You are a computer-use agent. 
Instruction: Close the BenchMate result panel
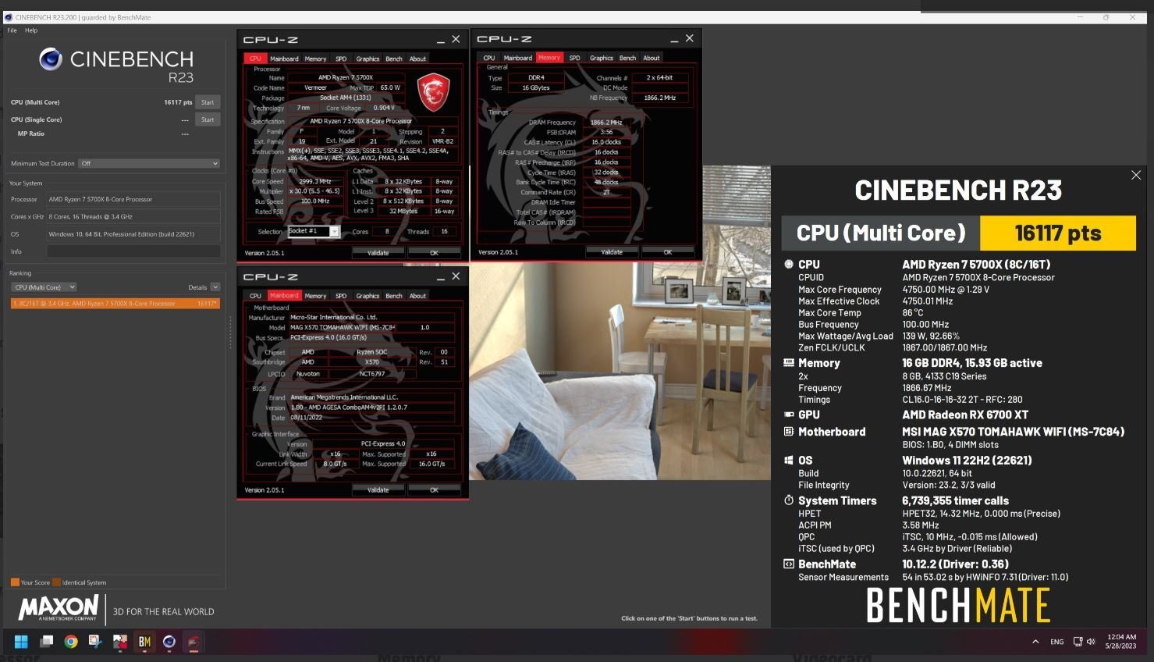point(1136,175)
